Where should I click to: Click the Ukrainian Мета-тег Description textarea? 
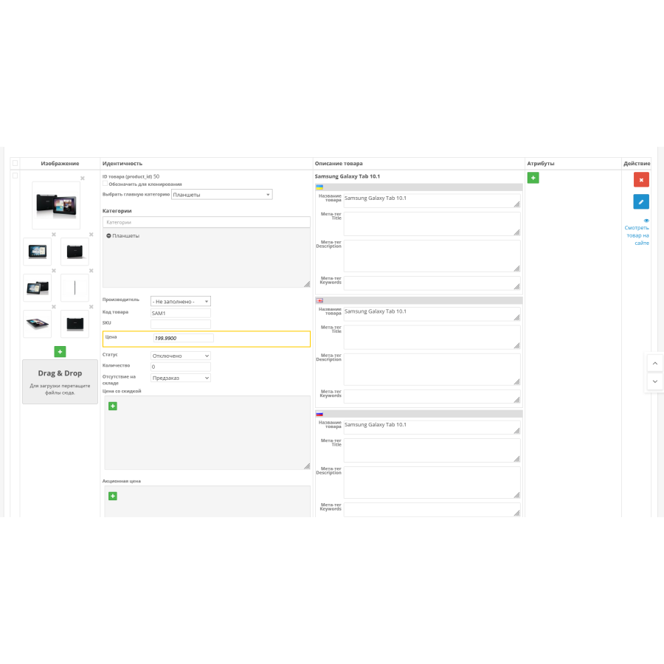[x=432, y=256]
